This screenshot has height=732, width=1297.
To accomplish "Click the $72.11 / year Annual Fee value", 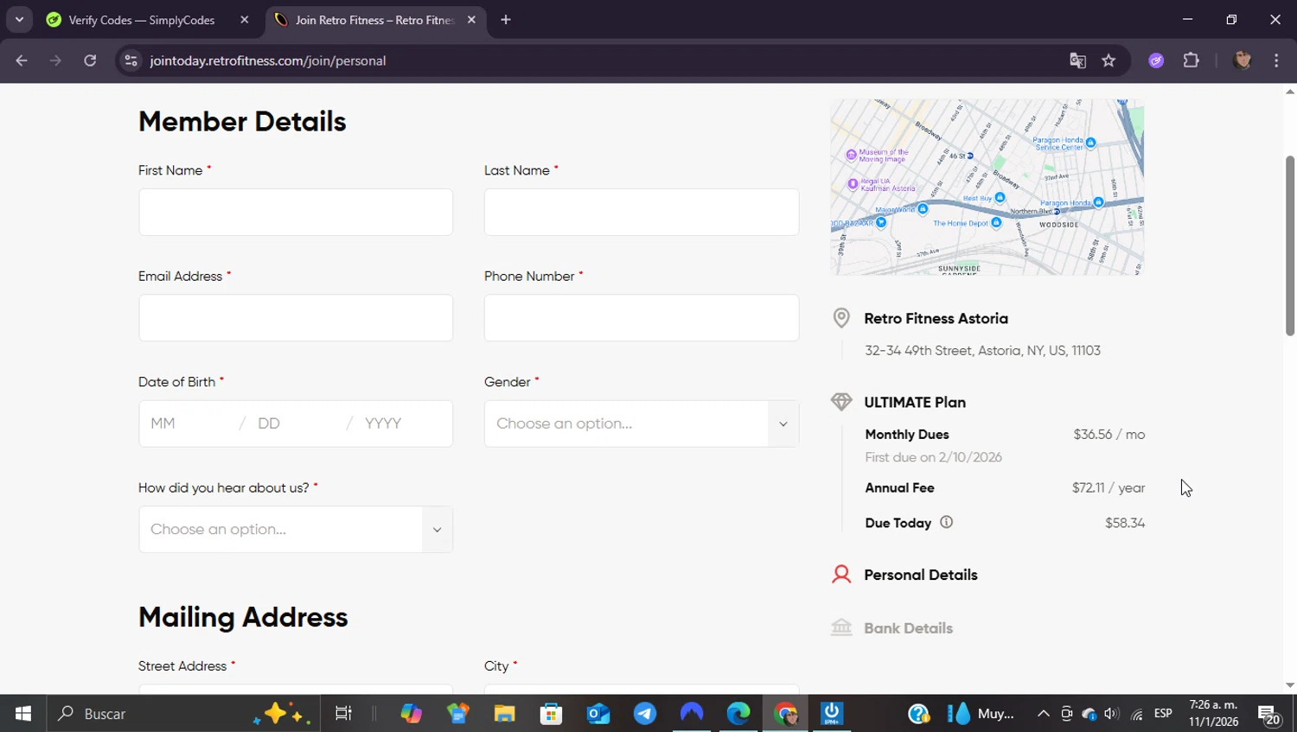I will click(x=1109, y=488).
